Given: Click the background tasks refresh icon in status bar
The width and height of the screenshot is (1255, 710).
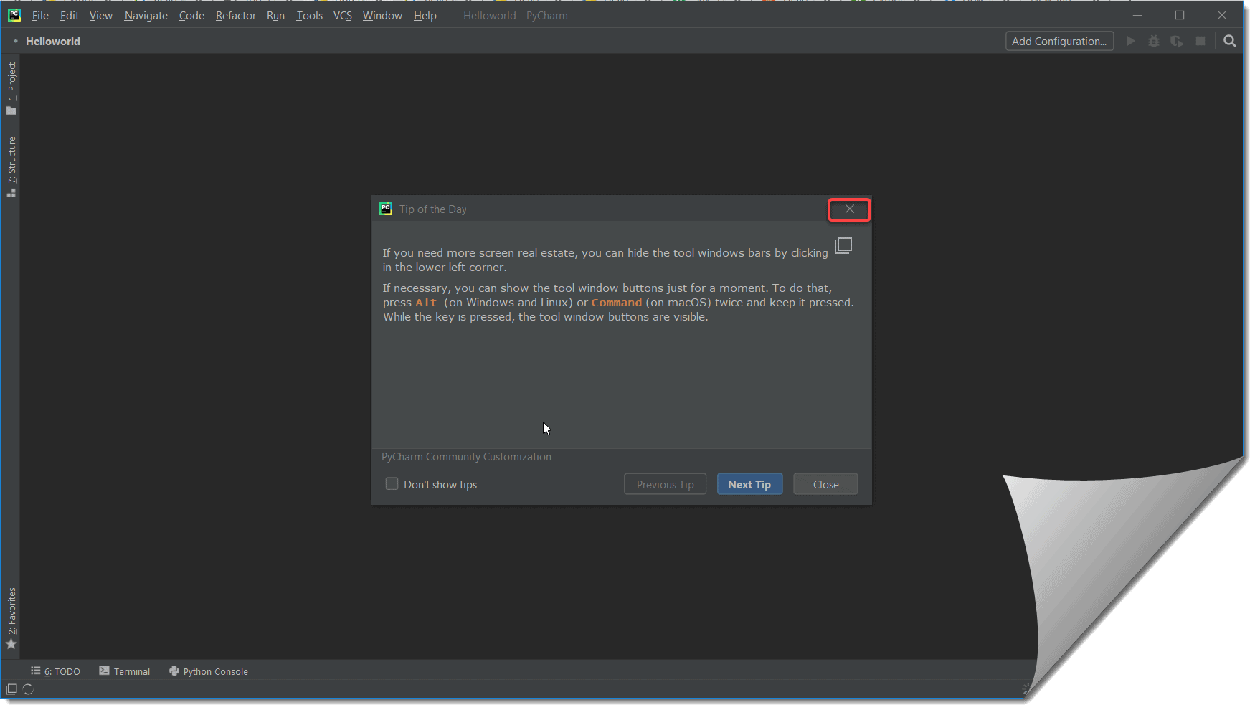Looking at the screenshot, I should (x=29, y=688).
